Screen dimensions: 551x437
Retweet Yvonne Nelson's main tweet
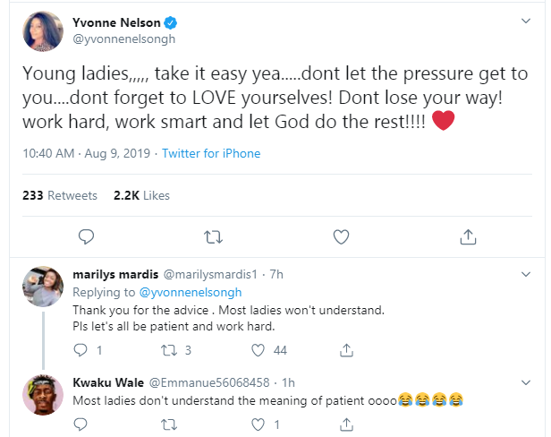pos(214,236)
